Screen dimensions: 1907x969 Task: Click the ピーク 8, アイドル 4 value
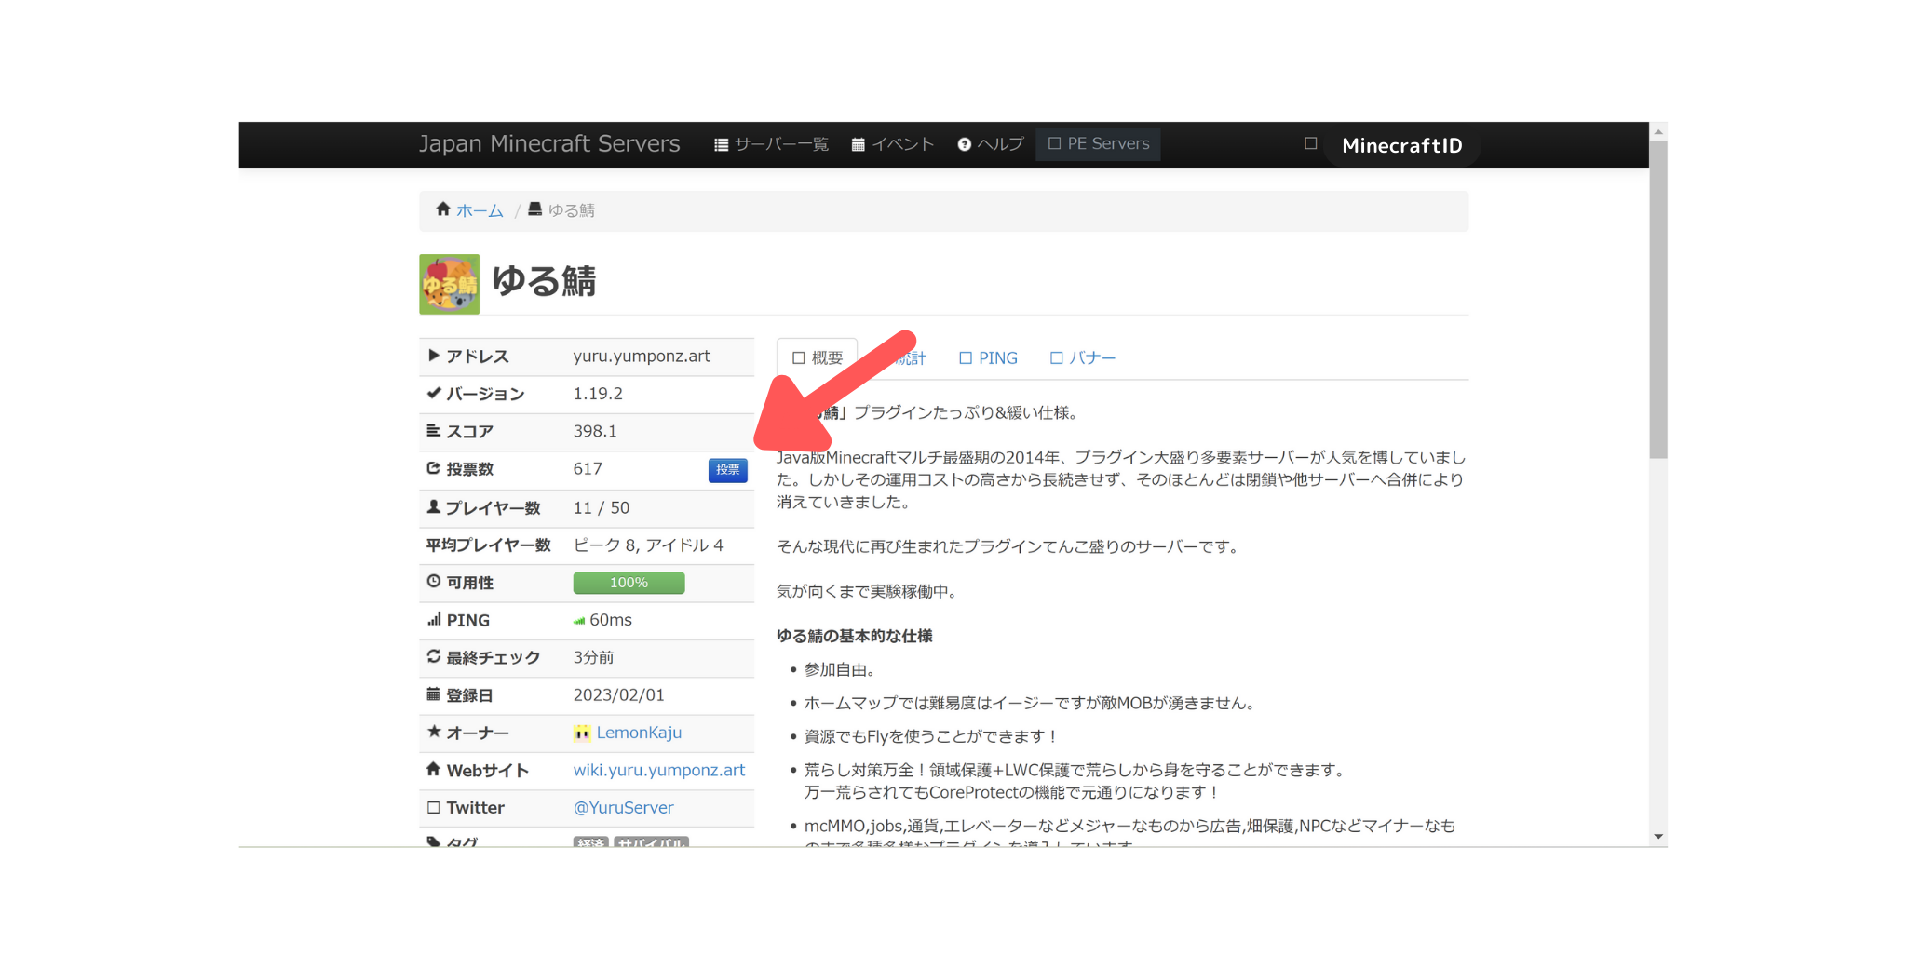coord(648,545)
